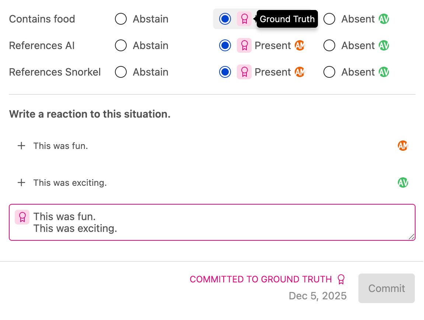Select Present for References Snorkel
This screenshot has width=424, height=320.
[225, 72]
